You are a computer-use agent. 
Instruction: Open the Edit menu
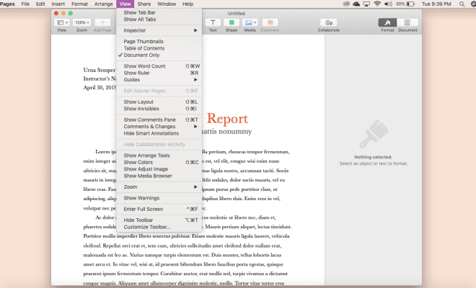pos(40,4)
